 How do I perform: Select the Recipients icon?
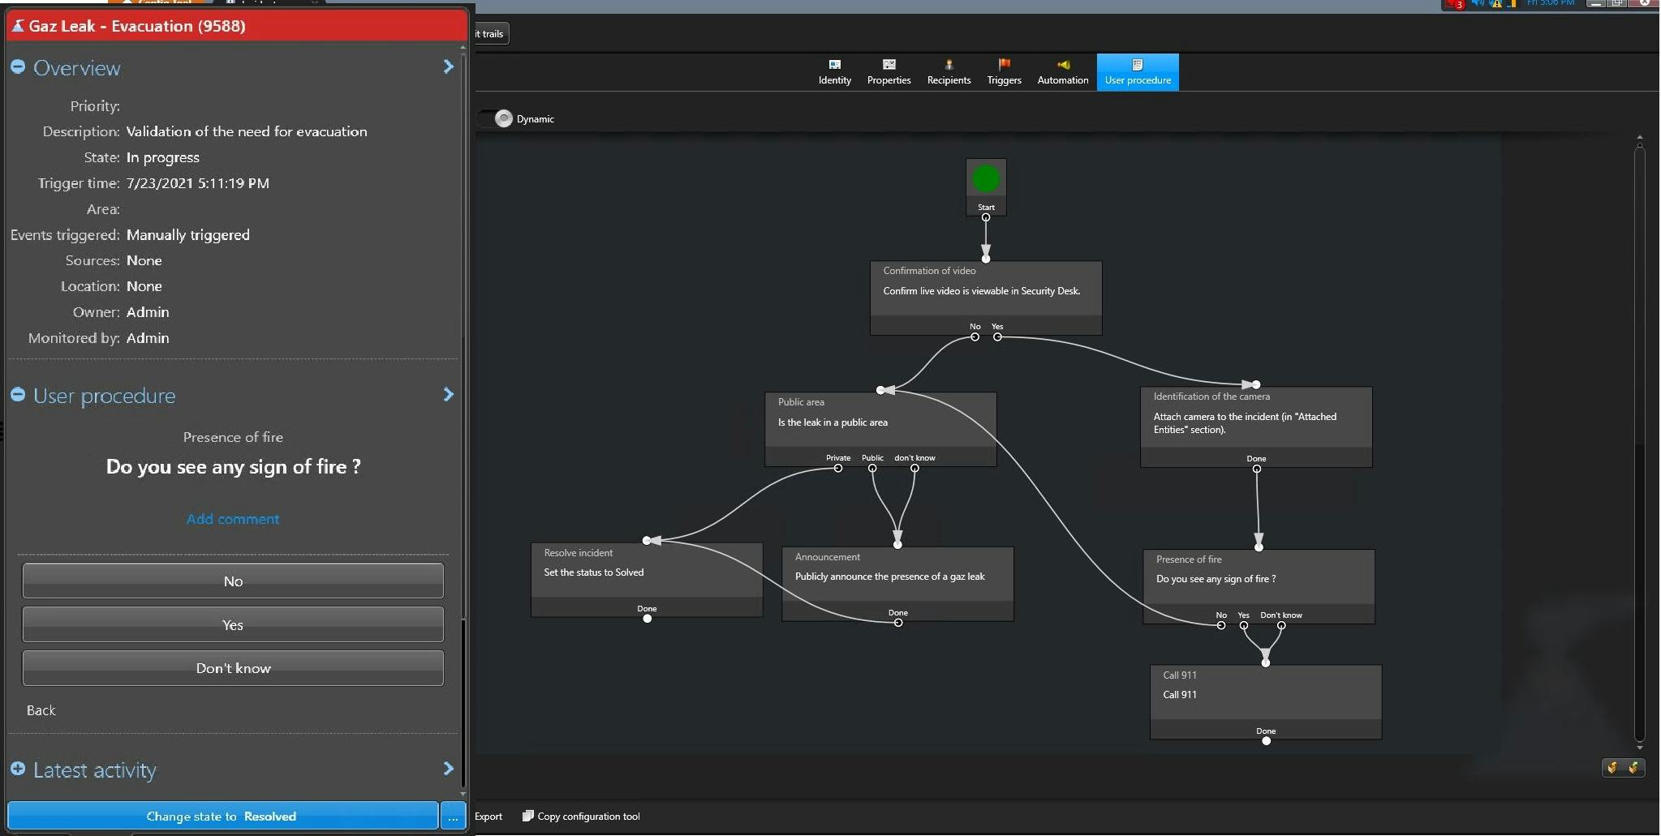click(948, 66)
